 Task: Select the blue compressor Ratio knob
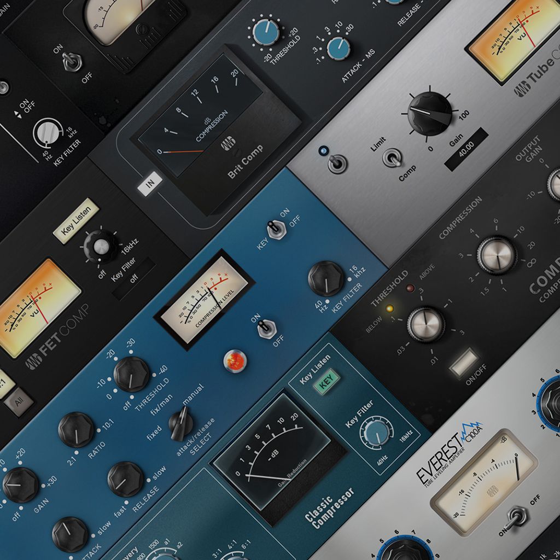(76, 430)
